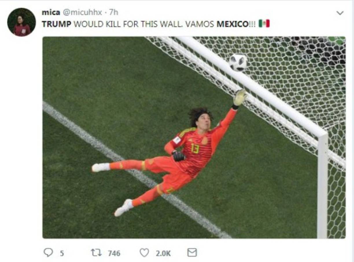The image size is (354, 262).
Task: Visit the @micuhhx handle link
Action: pos(82,12)
